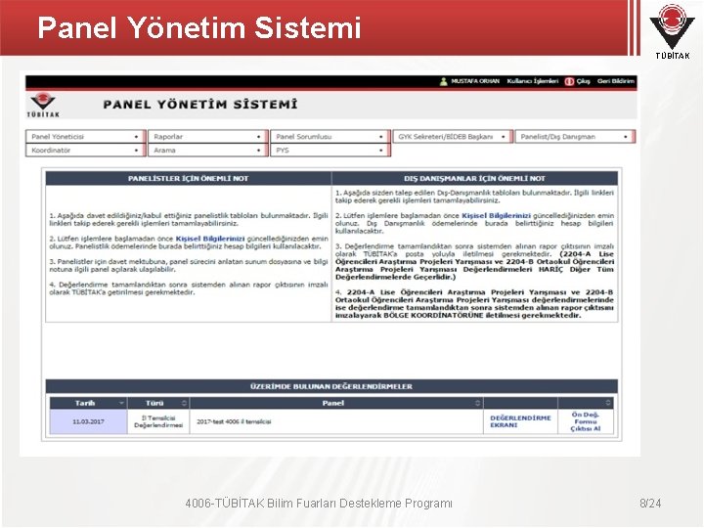The image size is (704, 528).
Task: Select the Arama menu
Action: (208, 150)
